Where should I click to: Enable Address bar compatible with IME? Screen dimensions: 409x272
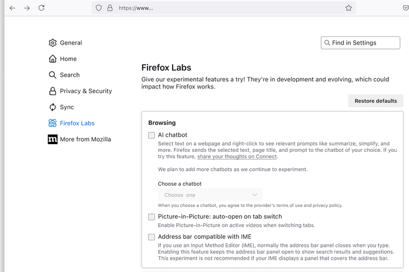click(152, 237)
